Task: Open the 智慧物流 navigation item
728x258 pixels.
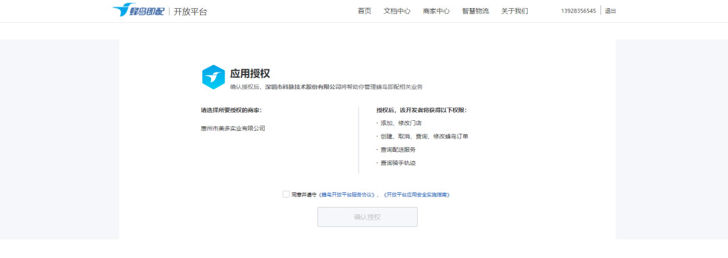Action: tap(475, 11)
